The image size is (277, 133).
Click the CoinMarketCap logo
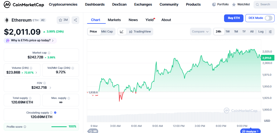pyautogui.click(x=24, y=5)
